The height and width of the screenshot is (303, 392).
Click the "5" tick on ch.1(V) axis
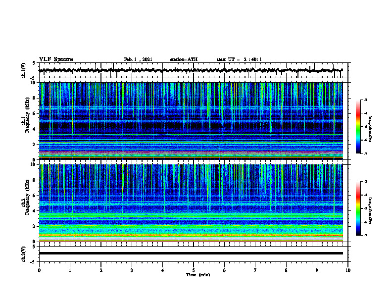(34, 63)
